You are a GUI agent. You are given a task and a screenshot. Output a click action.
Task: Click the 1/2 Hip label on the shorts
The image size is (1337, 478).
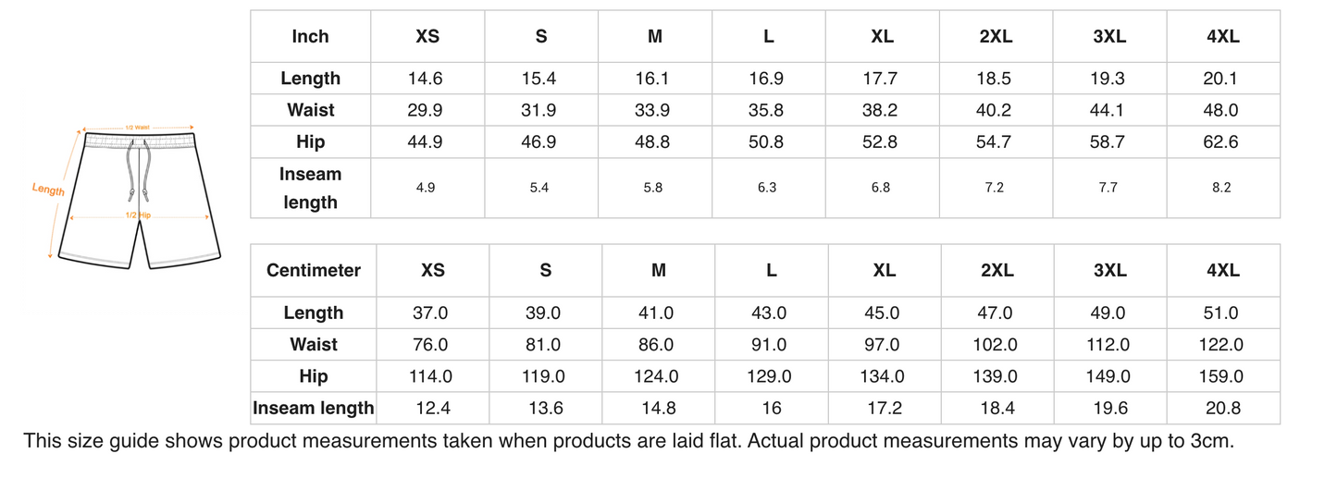[138, 214]
